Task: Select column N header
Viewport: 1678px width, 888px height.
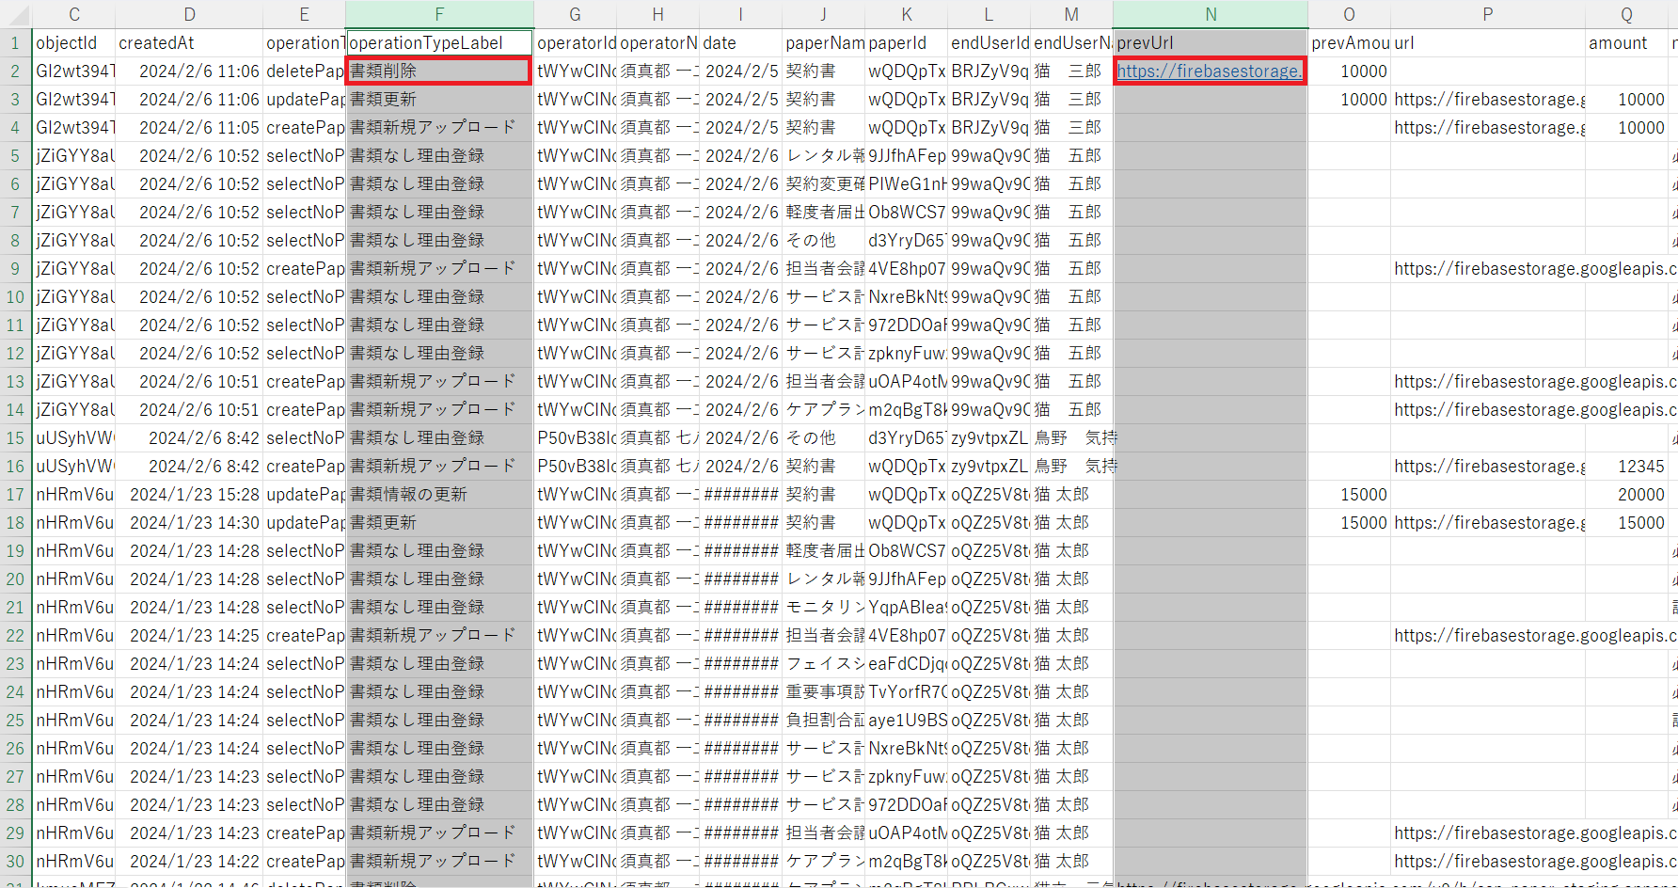Action: pyautogui.click(x=1211, y=14)
